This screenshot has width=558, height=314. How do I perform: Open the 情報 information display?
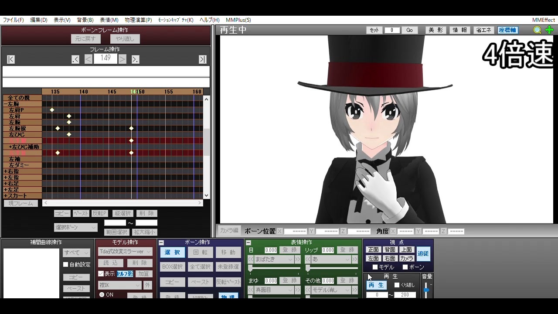click(460, 30)
